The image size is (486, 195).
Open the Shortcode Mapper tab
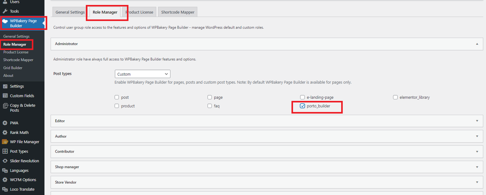click(178, 12)
